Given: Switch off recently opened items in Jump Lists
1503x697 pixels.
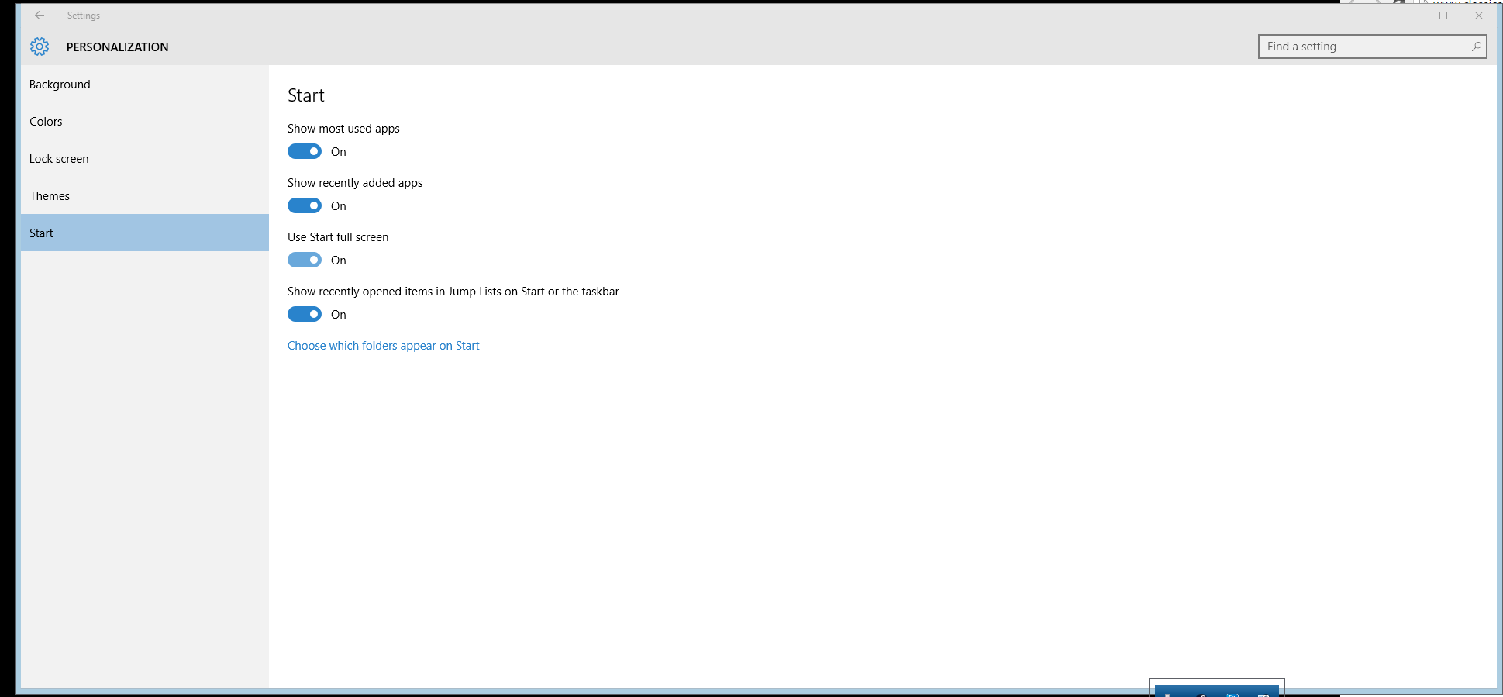Looking at the screenshot, I should [x=305, y=315].
